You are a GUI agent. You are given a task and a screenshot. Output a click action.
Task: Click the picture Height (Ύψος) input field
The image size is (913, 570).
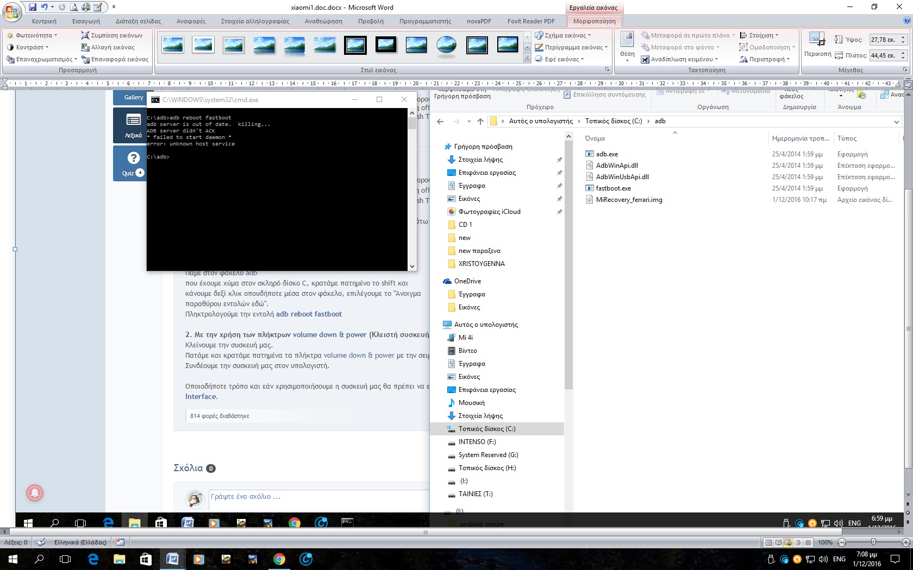pos(884,40)
